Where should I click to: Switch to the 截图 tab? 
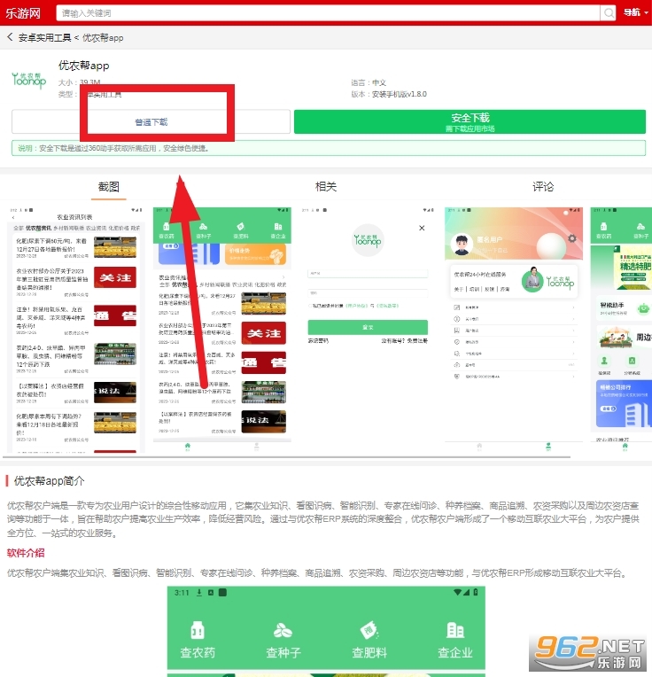tap(109, 187)
